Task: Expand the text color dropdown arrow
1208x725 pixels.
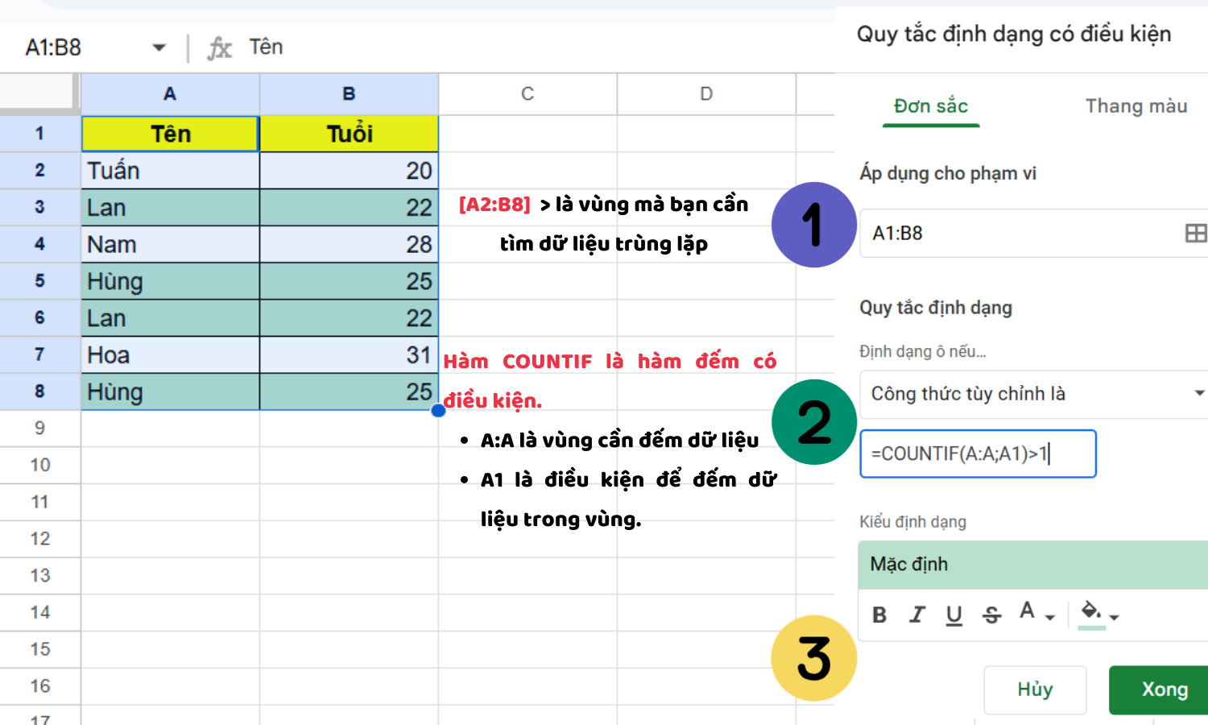Action: coord(1049,617)
